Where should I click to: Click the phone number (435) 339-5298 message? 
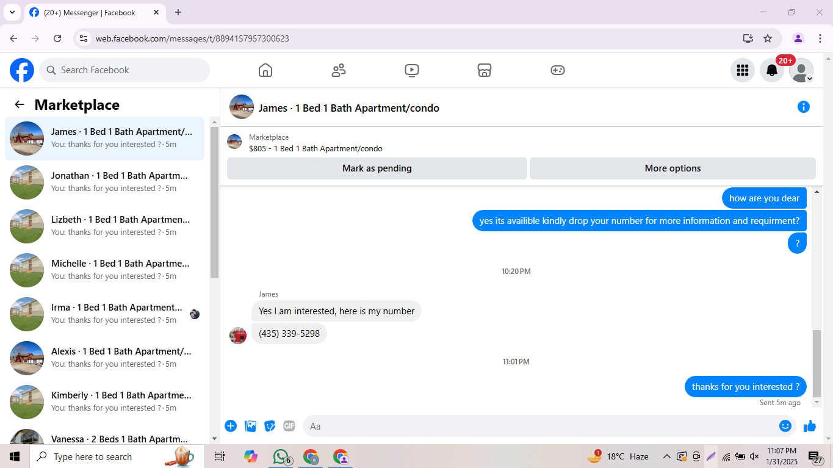coord(289,334)
